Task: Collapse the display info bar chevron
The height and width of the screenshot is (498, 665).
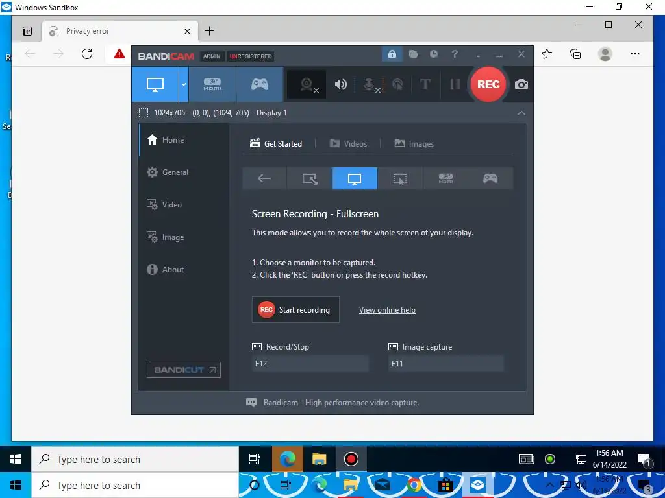Action: (x=521, y=113)
